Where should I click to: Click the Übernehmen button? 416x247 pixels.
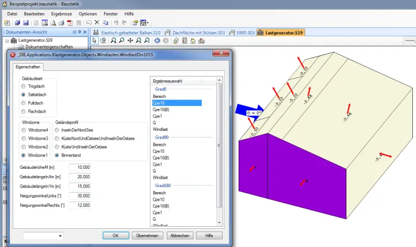147,236
